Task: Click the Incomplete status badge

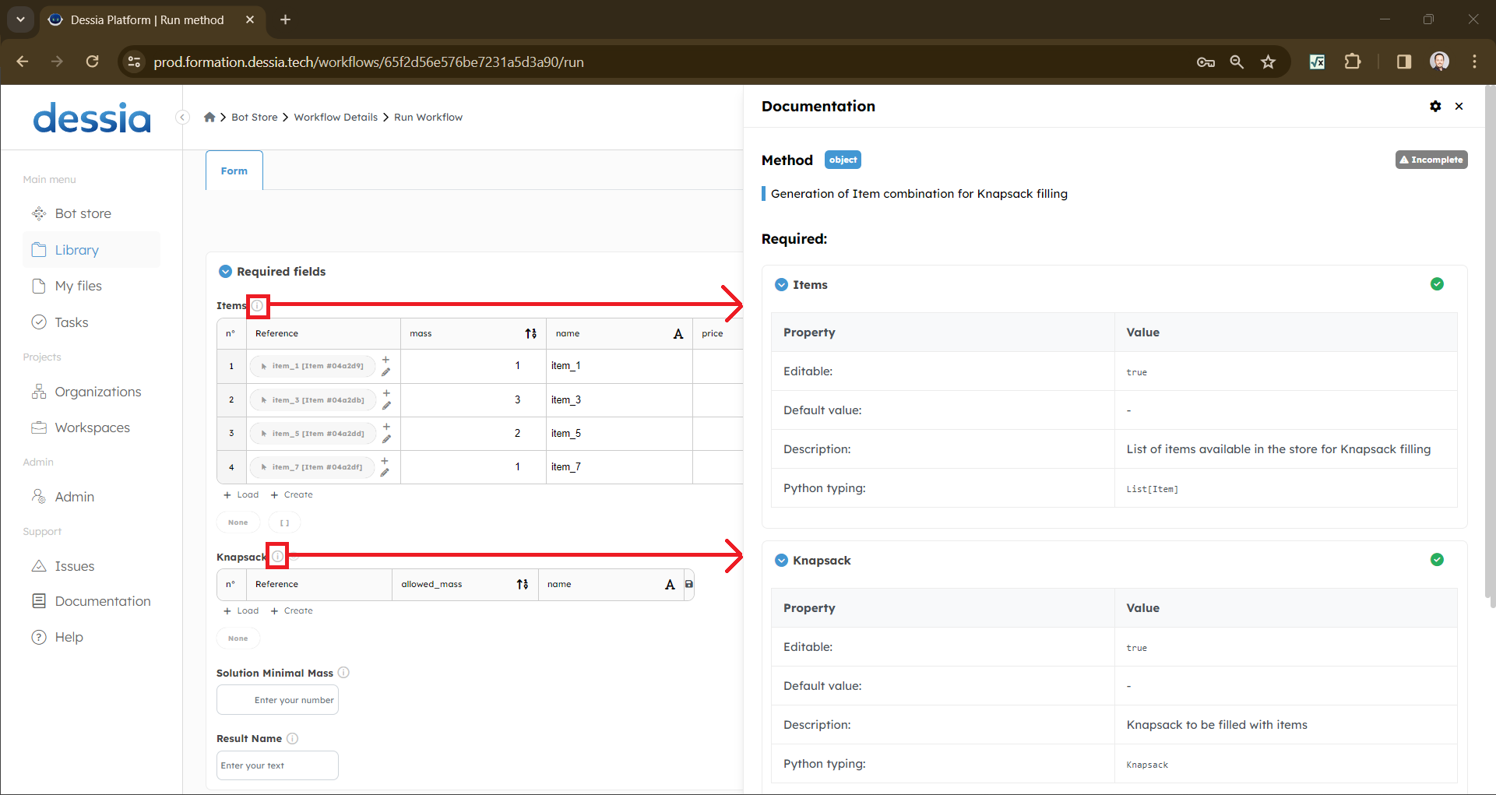Action: [x=1431, y=160]
